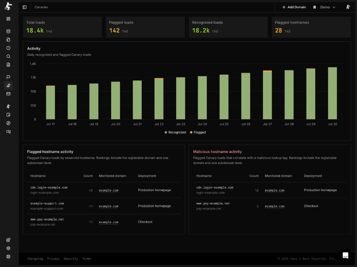357x267 pixels.
Task: Click the Recognized loads 18.2k card
Action: pos(228,27)
